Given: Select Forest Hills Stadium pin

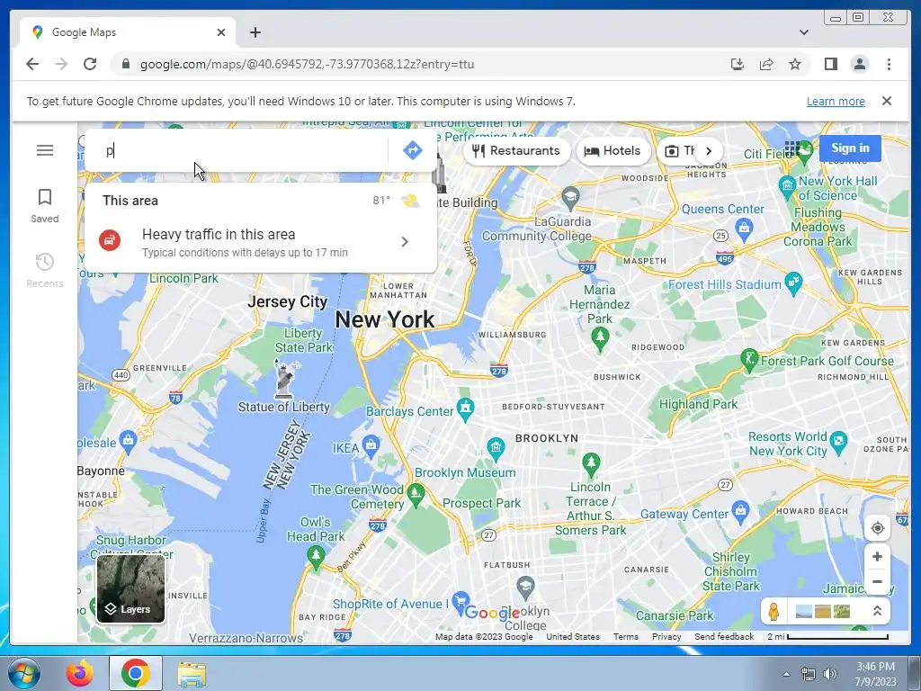Looking at the screenshot, I should coord(793,283).
